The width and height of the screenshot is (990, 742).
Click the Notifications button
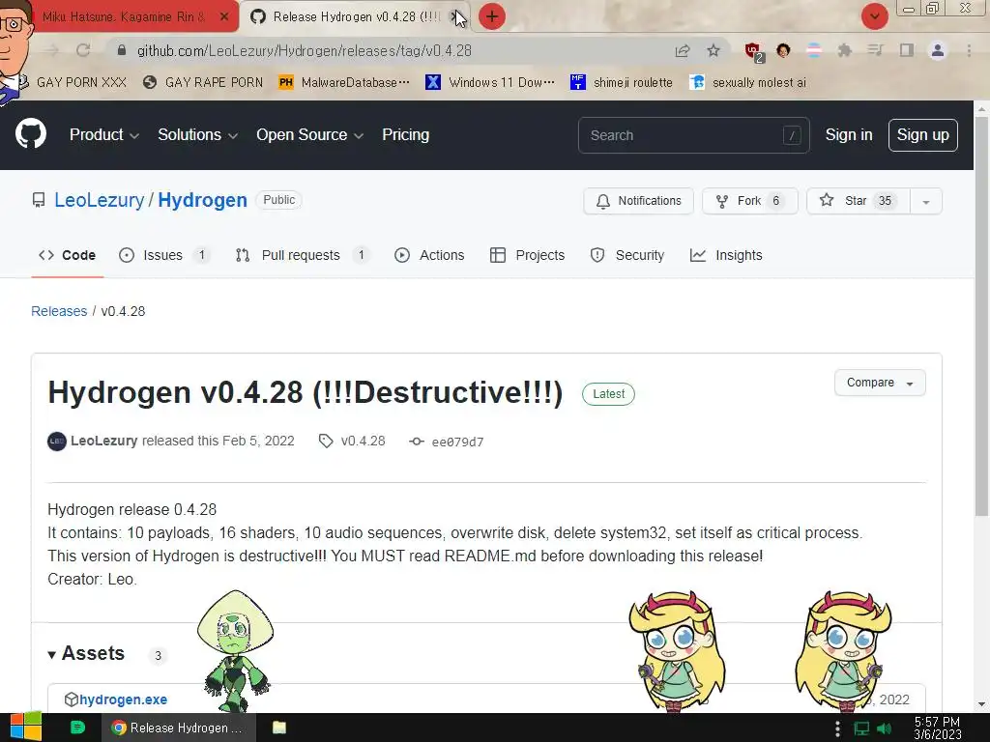638,201
